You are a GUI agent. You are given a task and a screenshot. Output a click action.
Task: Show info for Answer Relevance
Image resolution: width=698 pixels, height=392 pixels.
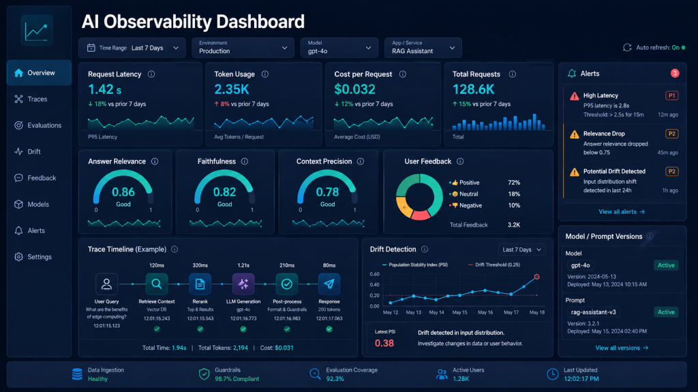pos(155,161)
